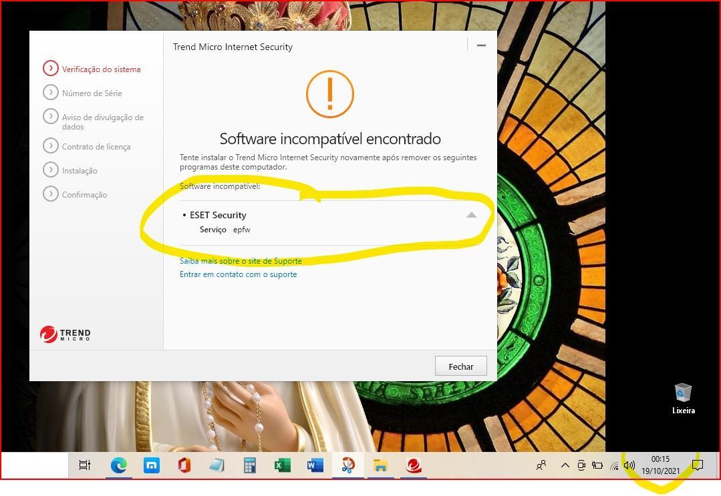The height and width of the screenshot is (496, 721).
Task: Open the Action Center notifications icon
Action: coord(697,465)
